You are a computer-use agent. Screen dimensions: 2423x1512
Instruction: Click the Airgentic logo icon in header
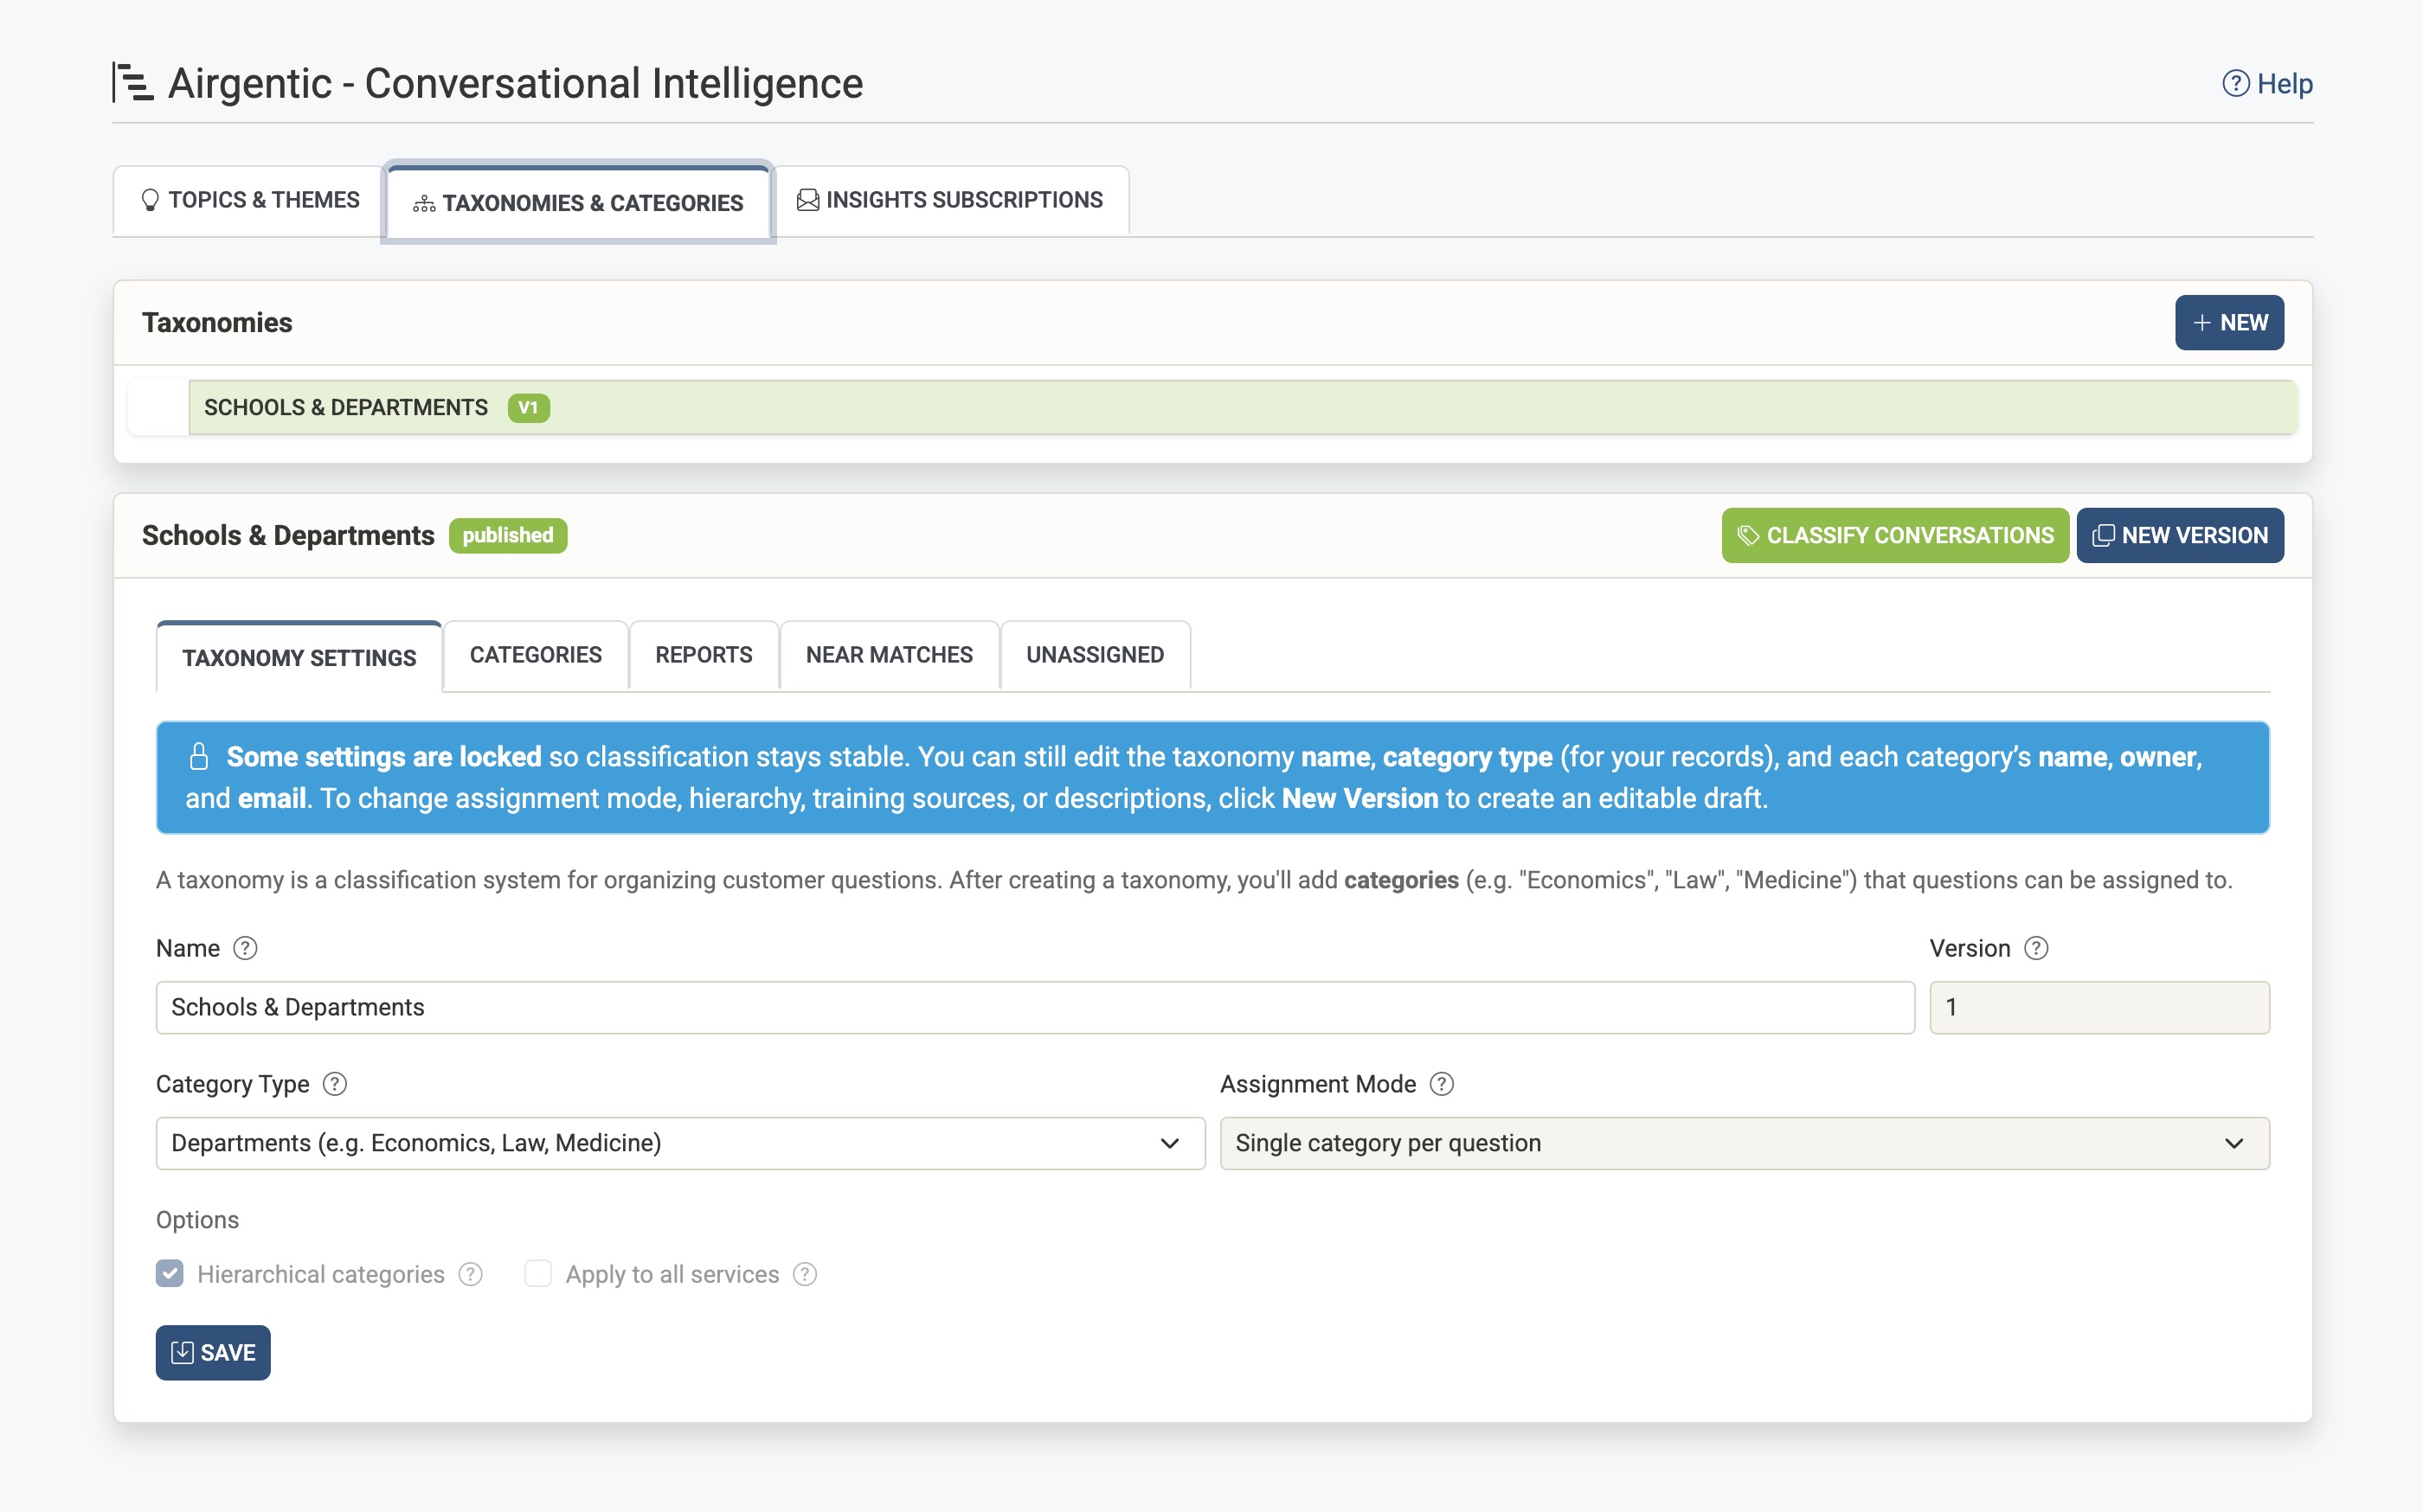(132, 83)
